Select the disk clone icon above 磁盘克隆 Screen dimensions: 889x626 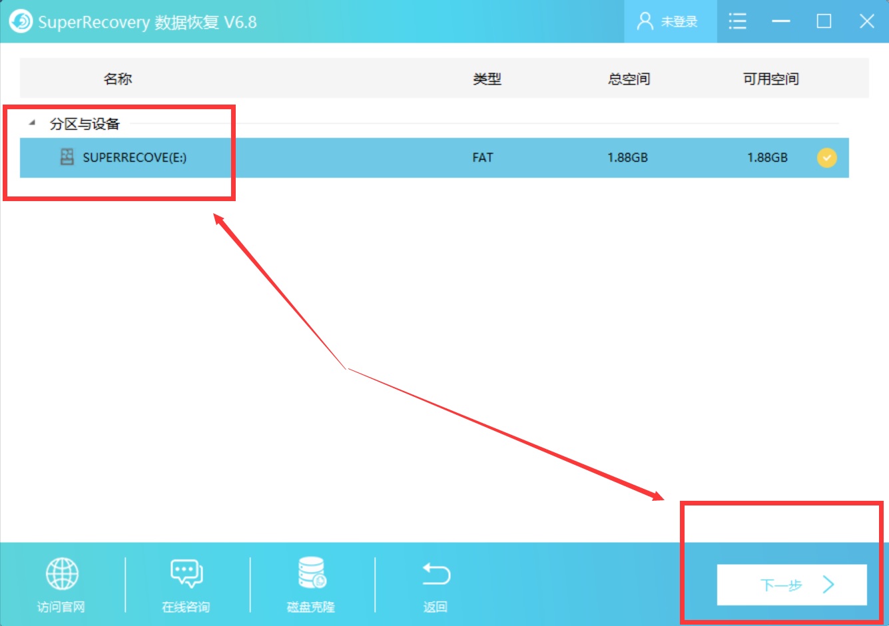[310, 572]
